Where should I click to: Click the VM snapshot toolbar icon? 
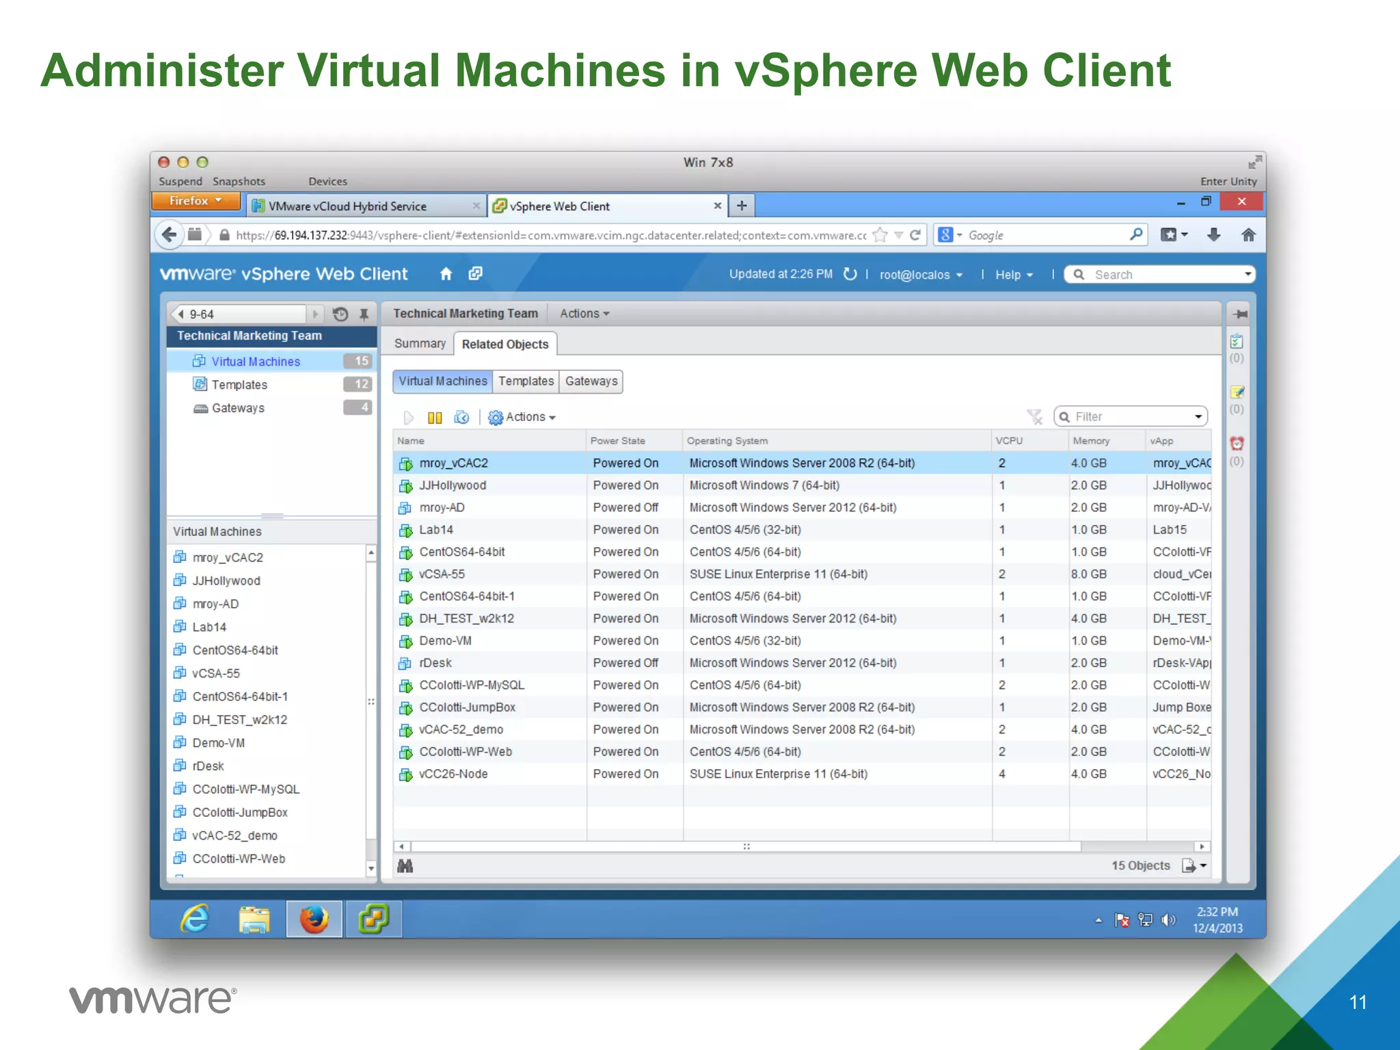click(462, 417)
